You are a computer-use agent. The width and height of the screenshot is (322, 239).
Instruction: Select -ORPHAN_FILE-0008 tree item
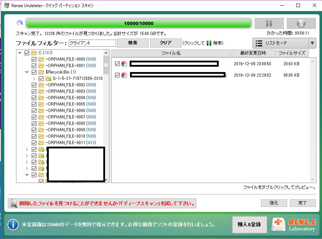pyautogui.click(x=71, y=123)
